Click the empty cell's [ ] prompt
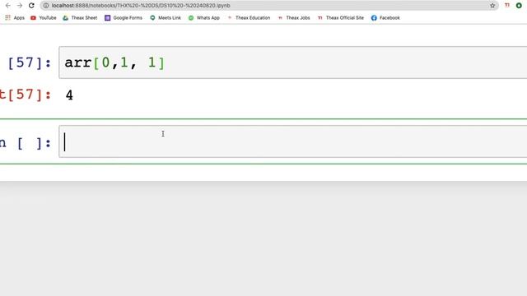This screenshot has width=527, height=296. coord(26,143)
